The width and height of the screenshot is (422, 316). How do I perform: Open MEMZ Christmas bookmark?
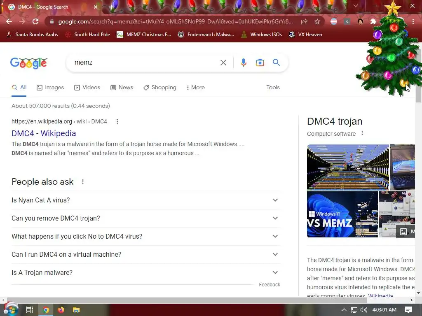144,35
